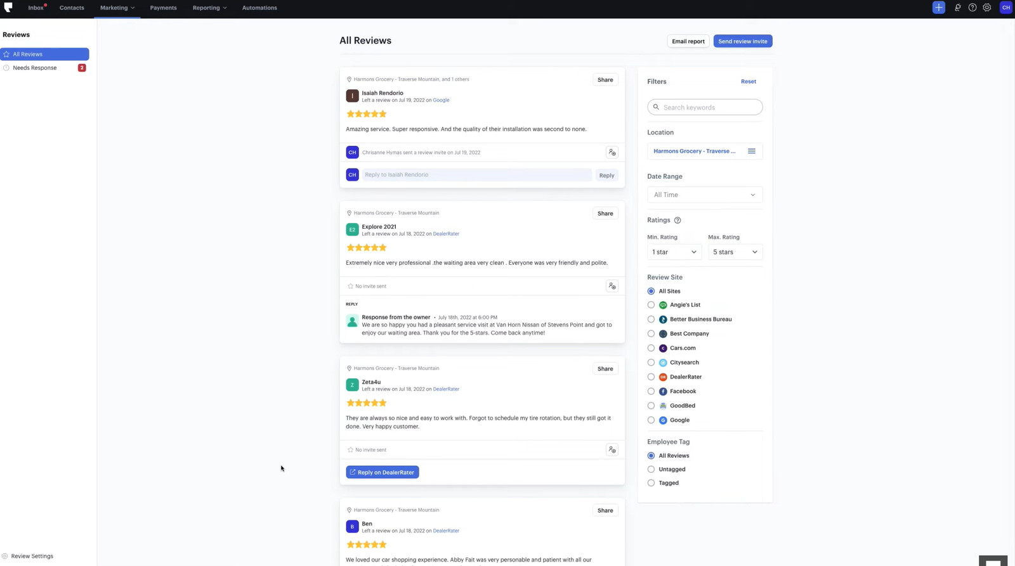Click the Search keywords field
This screenshot has width=1015, height=566.
tap(705, 107)
